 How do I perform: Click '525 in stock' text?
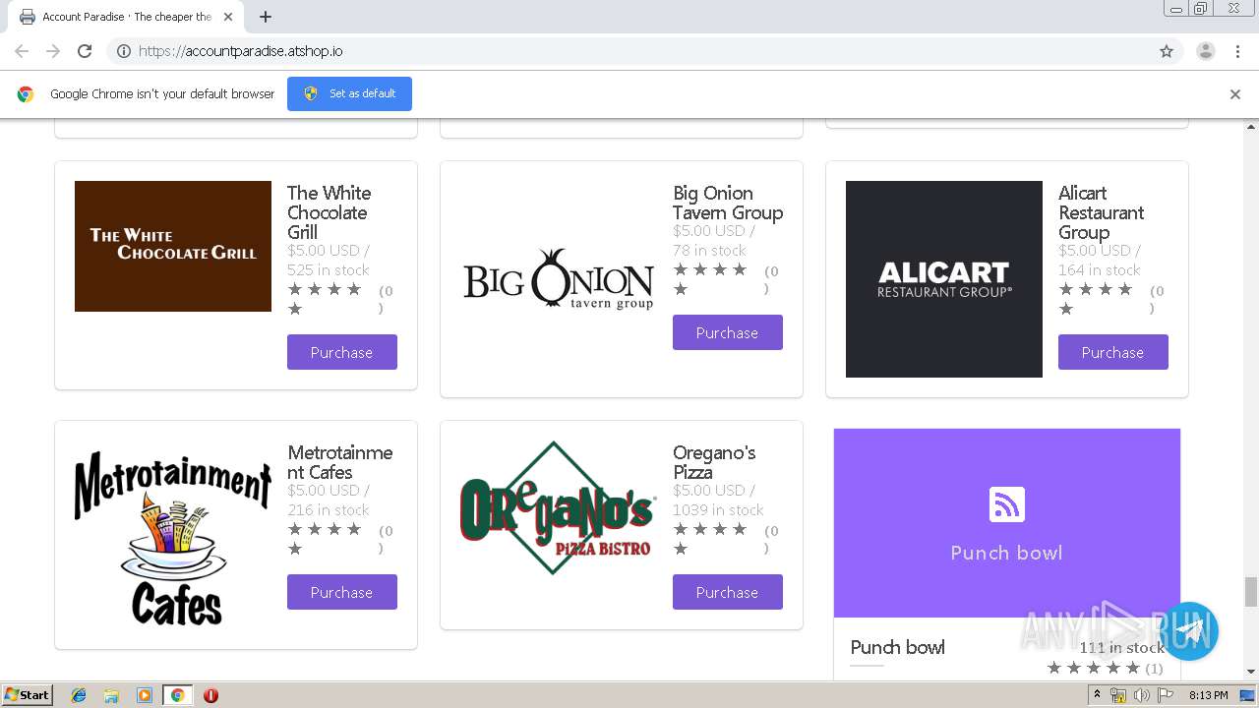329,270
